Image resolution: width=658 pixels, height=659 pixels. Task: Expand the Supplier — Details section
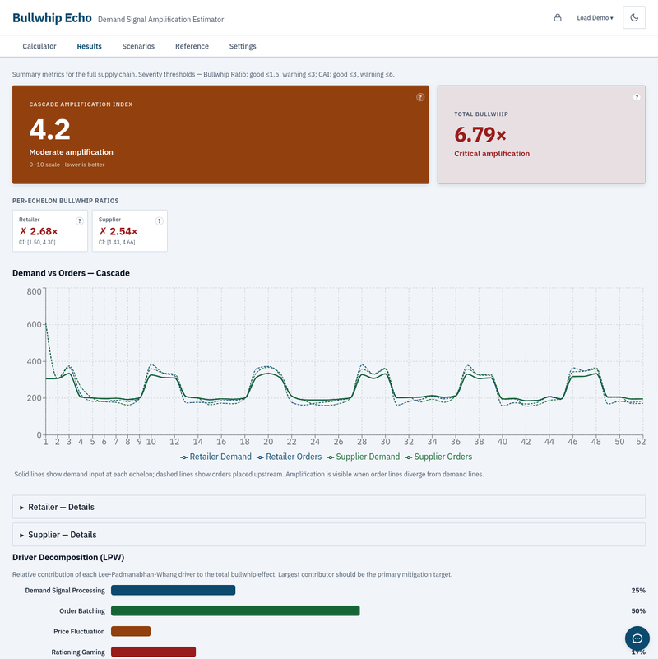point(328,535)
